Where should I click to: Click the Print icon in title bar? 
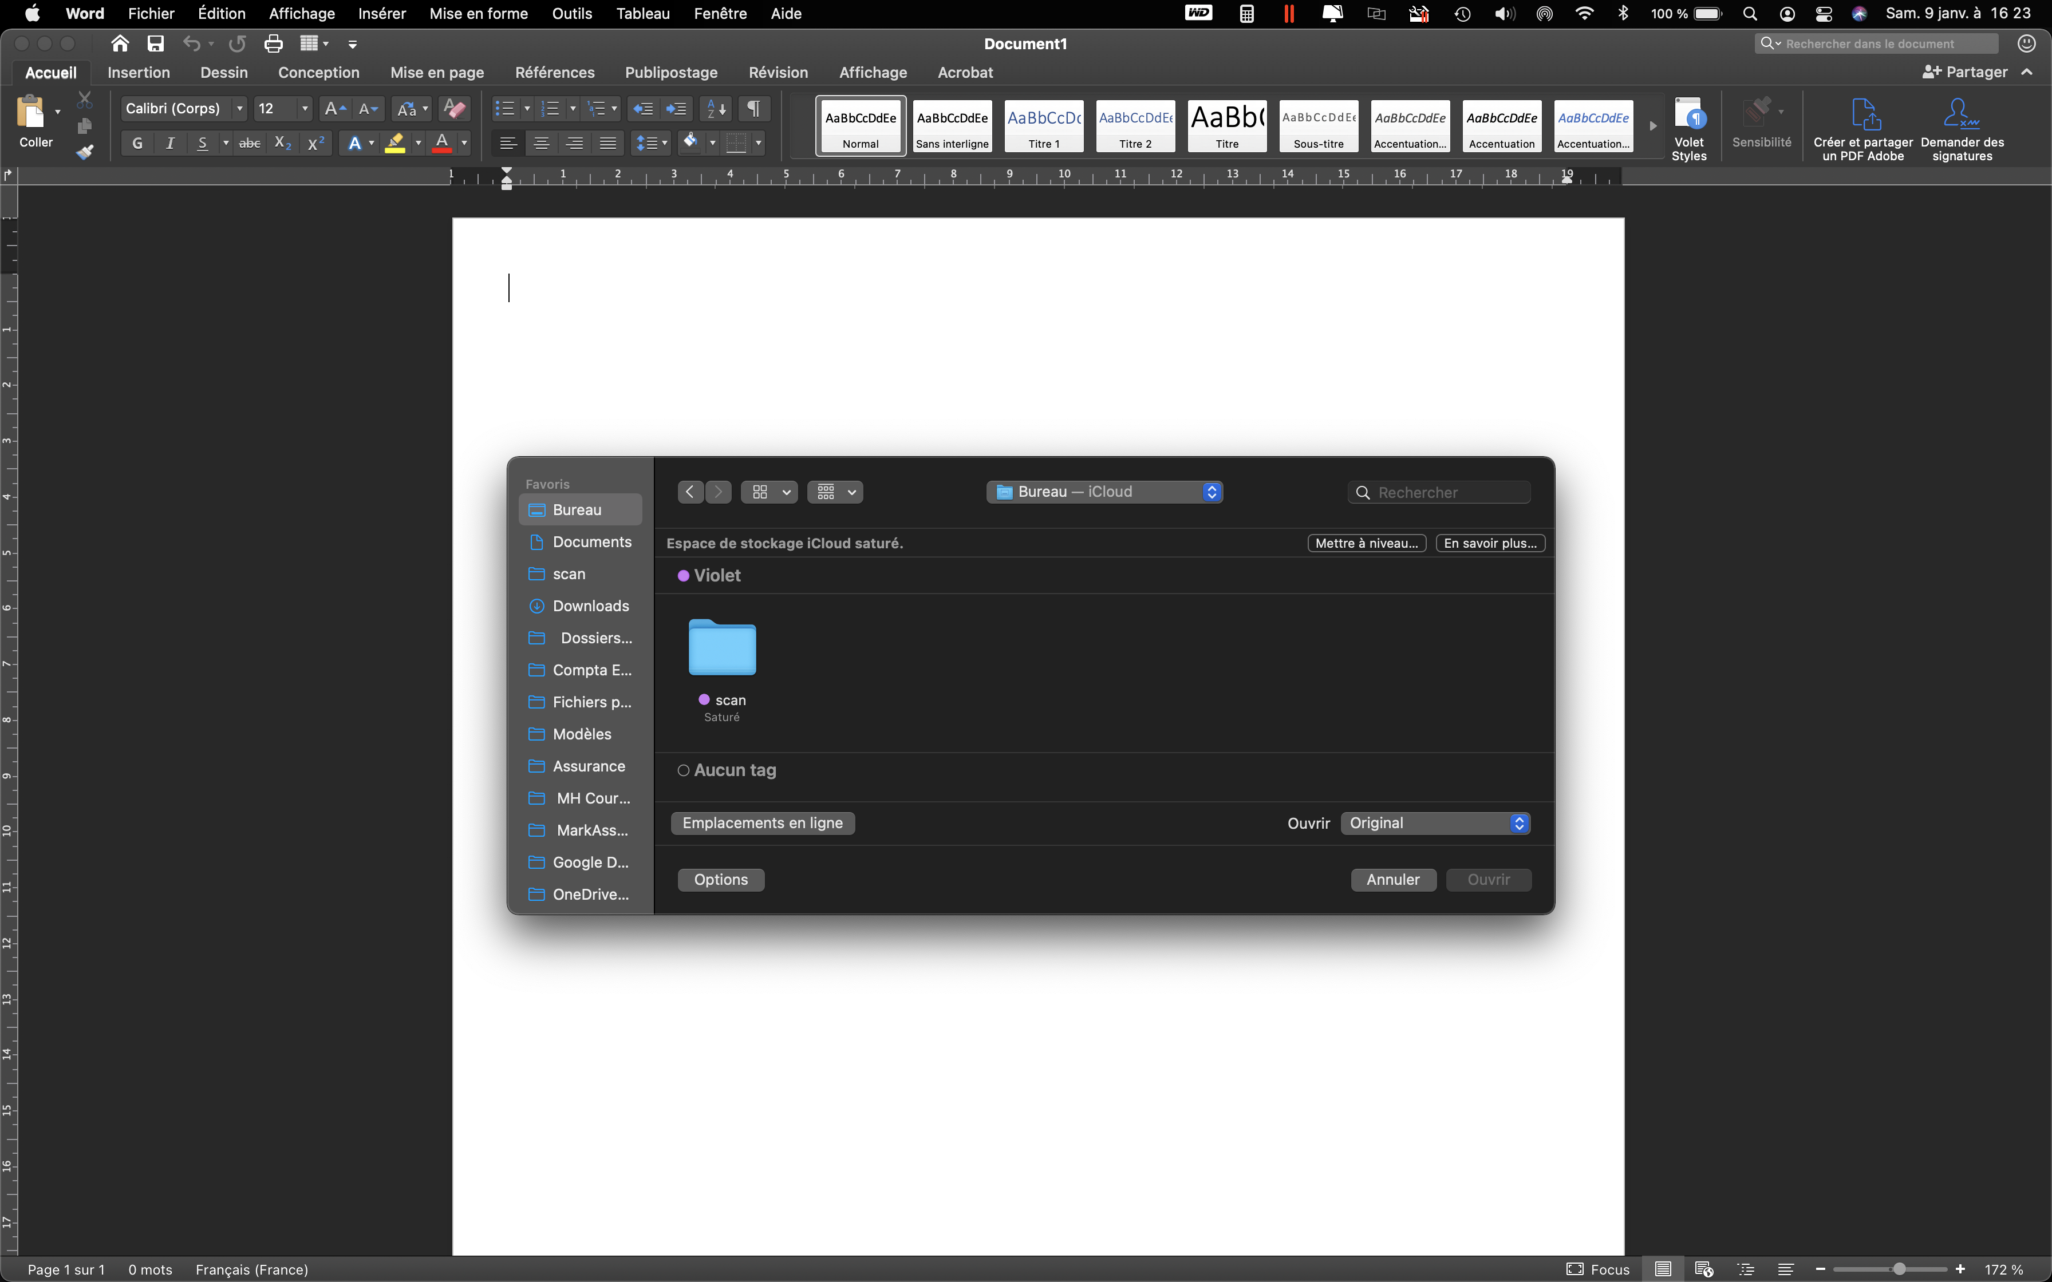coord(273,44)
